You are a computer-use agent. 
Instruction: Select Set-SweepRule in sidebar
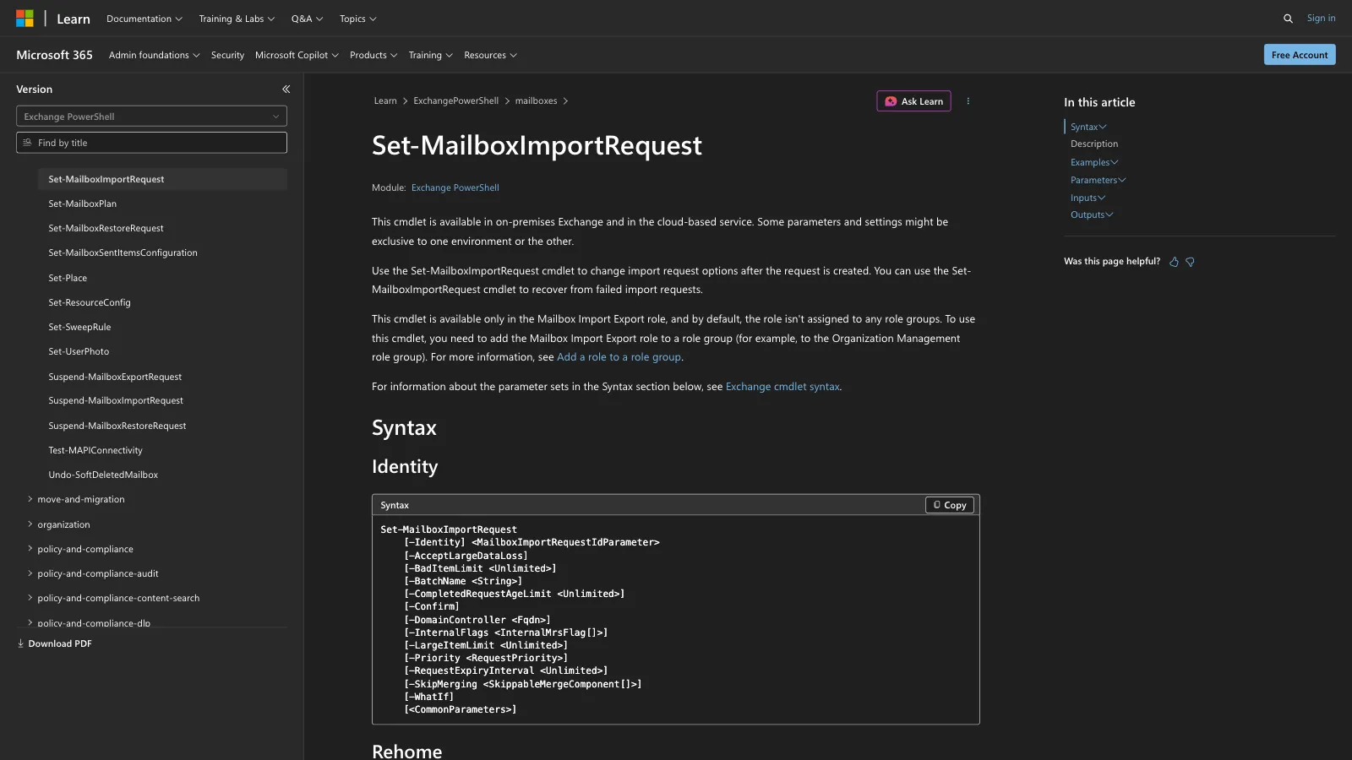(79, 327)
